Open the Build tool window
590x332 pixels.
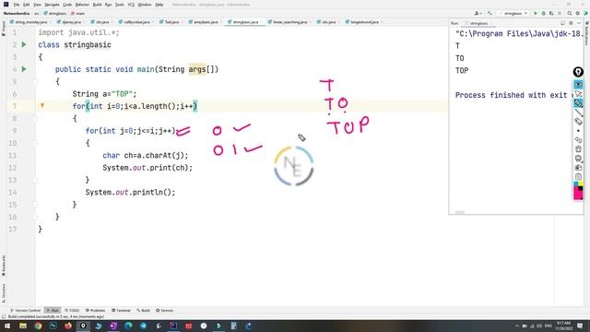[144, 311]
